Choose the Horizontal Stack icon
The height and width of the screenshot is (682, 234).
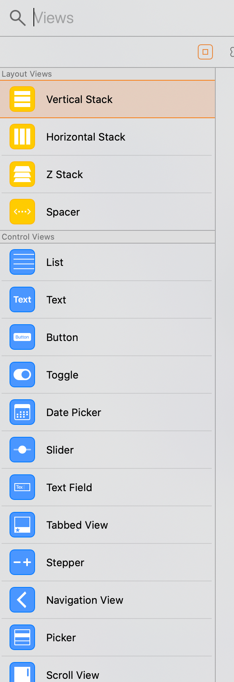coord(22,137)
